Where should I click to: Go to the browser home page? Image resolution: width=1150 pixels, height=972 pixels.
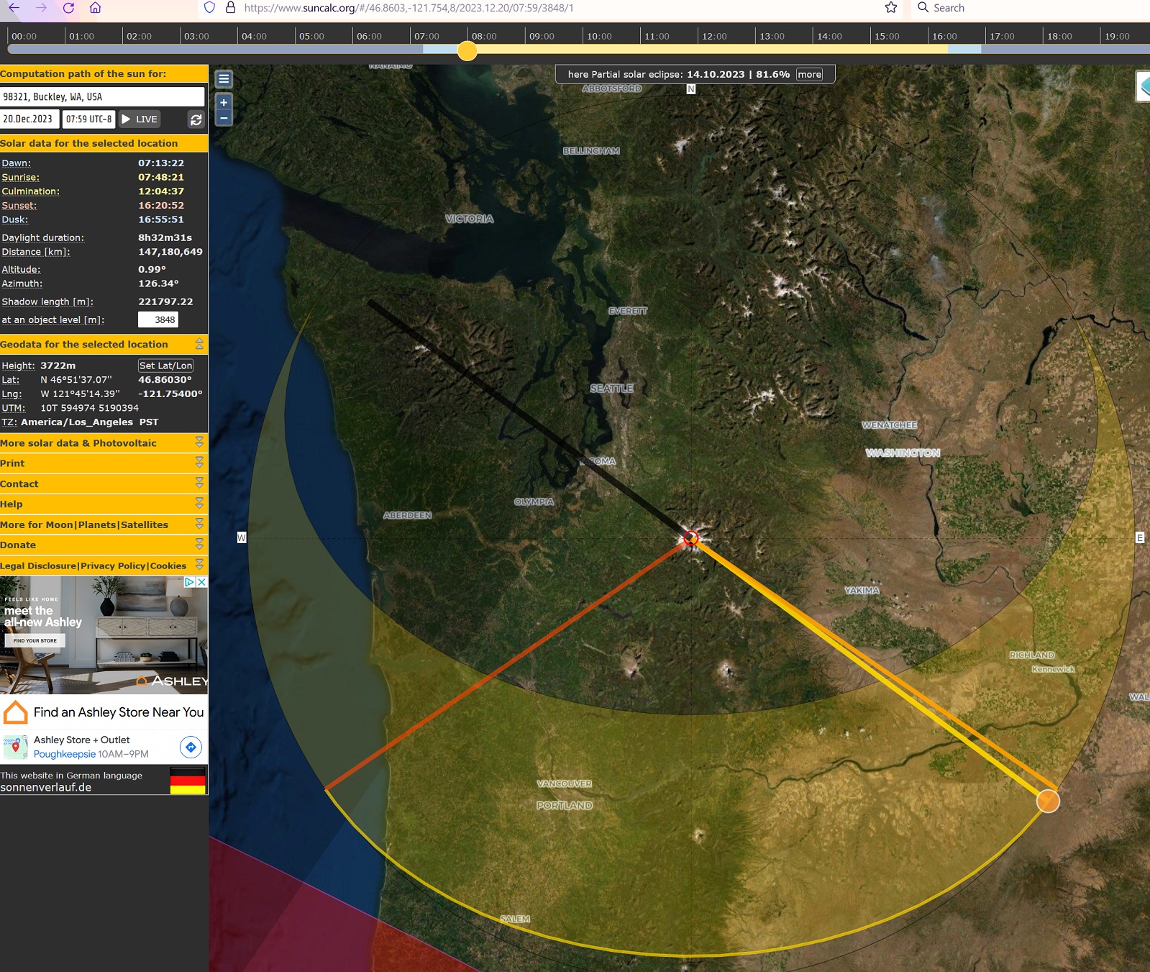[x=95, y=8]
